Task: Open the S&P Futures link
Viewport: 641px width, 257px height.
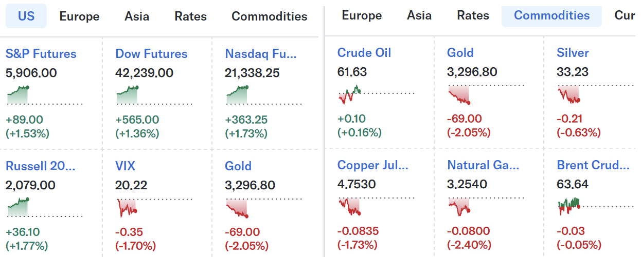Action: tap(41, 54)
